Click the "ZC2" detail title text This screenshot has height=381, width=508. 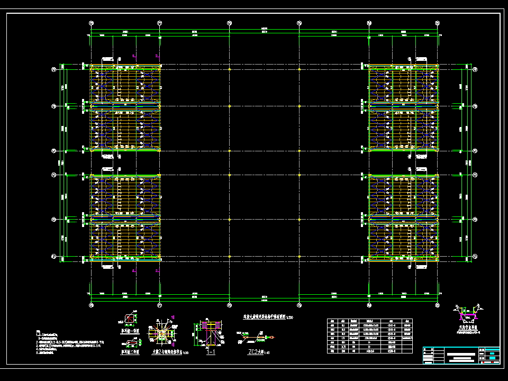pos(259,352)
